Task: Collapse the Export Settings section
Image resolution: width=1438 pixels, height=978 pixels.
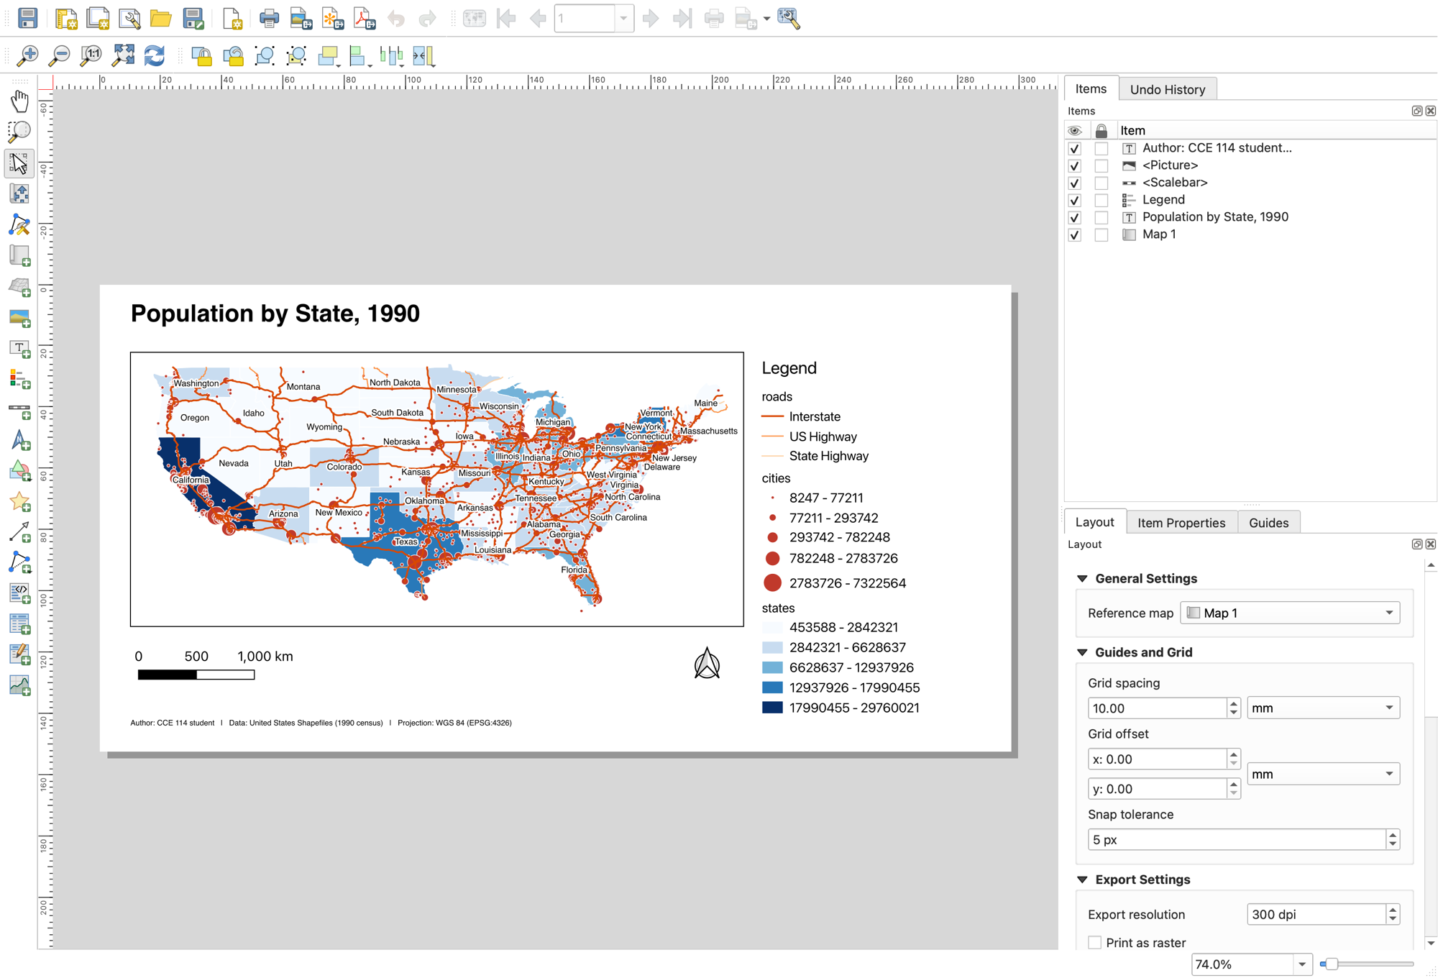Action: (x=1082, y=880)
